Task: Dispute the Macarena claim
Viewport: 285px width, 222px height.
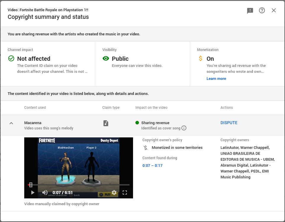Action: (x=229, y=123)
